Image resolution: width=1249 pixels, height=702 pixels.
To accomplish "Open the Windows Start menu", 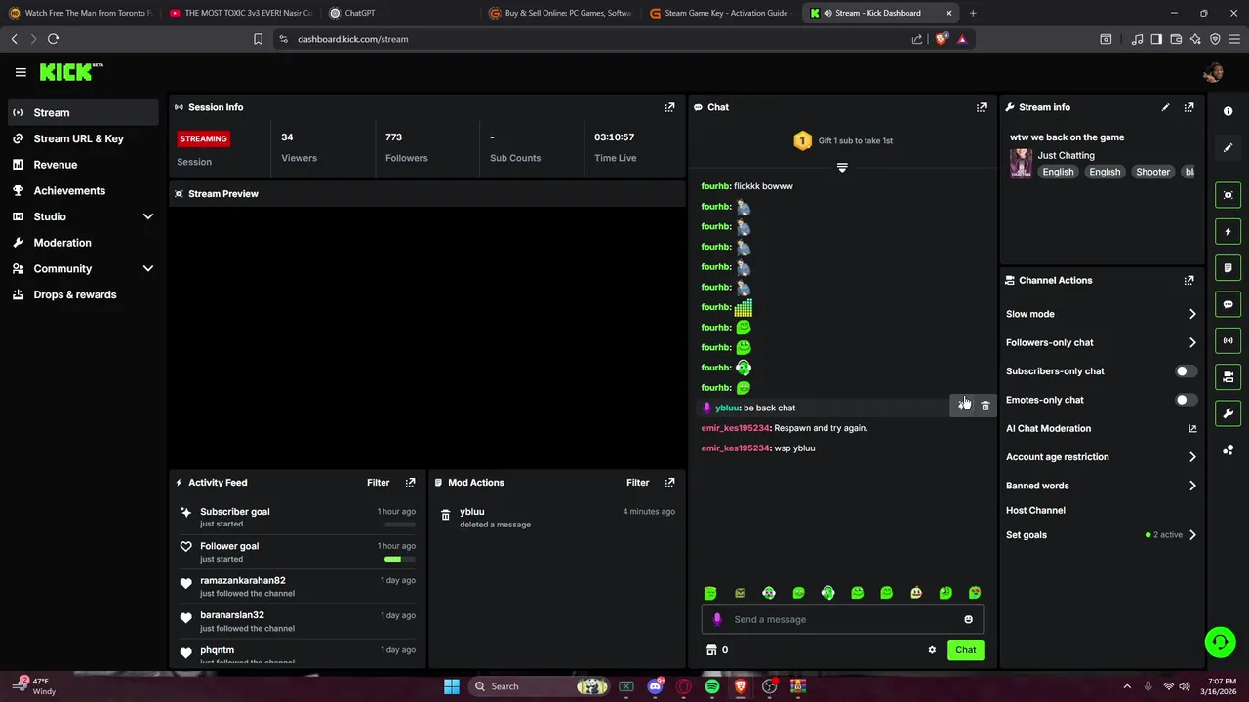I will tap(452, 686).
